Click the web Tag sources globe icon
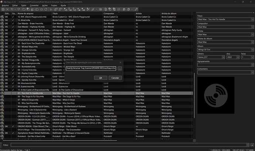This screenshot has width=255, height=151. point(129,9)
